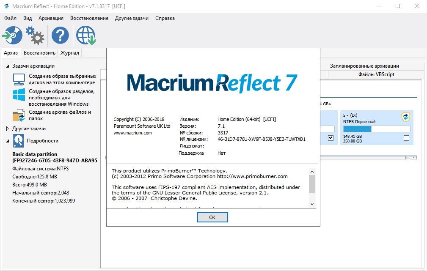Click the shield icon on partition D:
The image size is (427, 271).
406,117
